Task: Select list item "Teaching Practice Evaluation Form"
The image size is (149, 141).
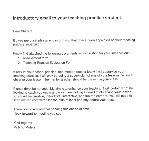Action: point(48,63)
